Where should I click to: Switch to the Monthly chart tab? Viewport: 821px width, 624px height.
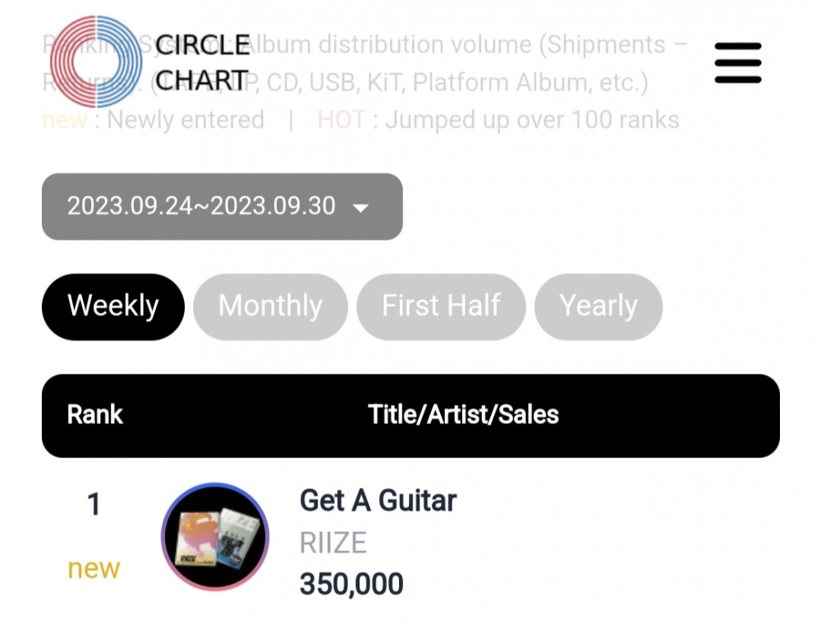[x=270, y=306]
